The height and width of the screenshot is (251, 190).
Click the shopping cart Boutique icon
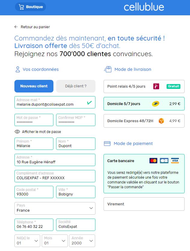[21, 7]
